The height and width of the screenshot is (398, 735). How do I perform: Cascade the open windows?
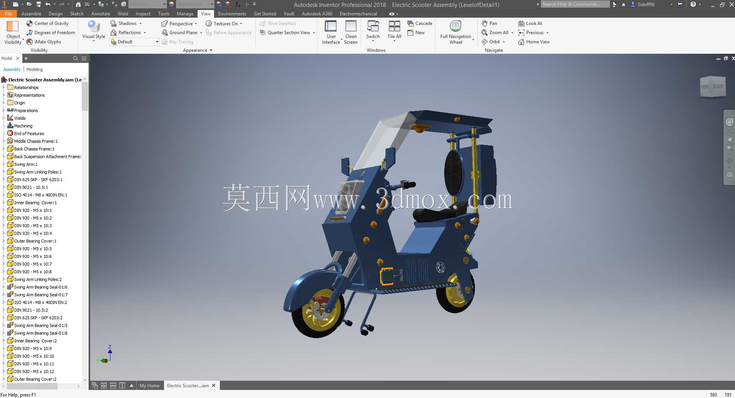tap(420, 23)
